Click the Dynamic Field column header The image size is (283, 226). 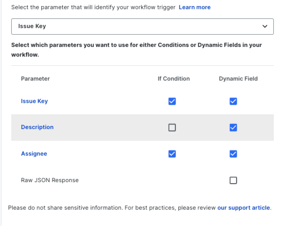pyautogui.click(x=238, y=79)
